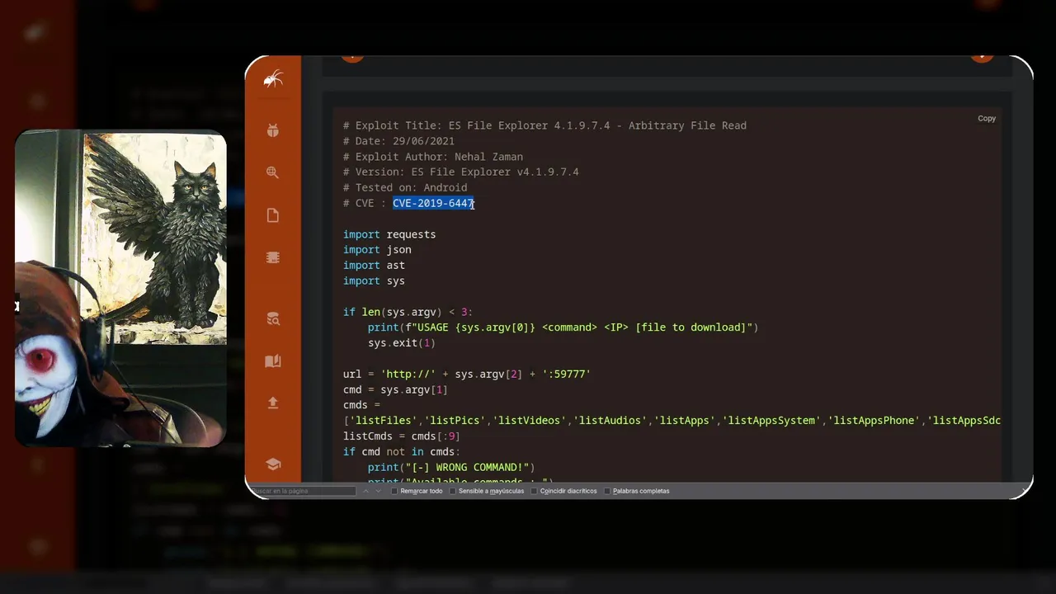Open the upload Submit sidebar icon
The width and height of the screenshot is (1056, 594).
(273, 403)
